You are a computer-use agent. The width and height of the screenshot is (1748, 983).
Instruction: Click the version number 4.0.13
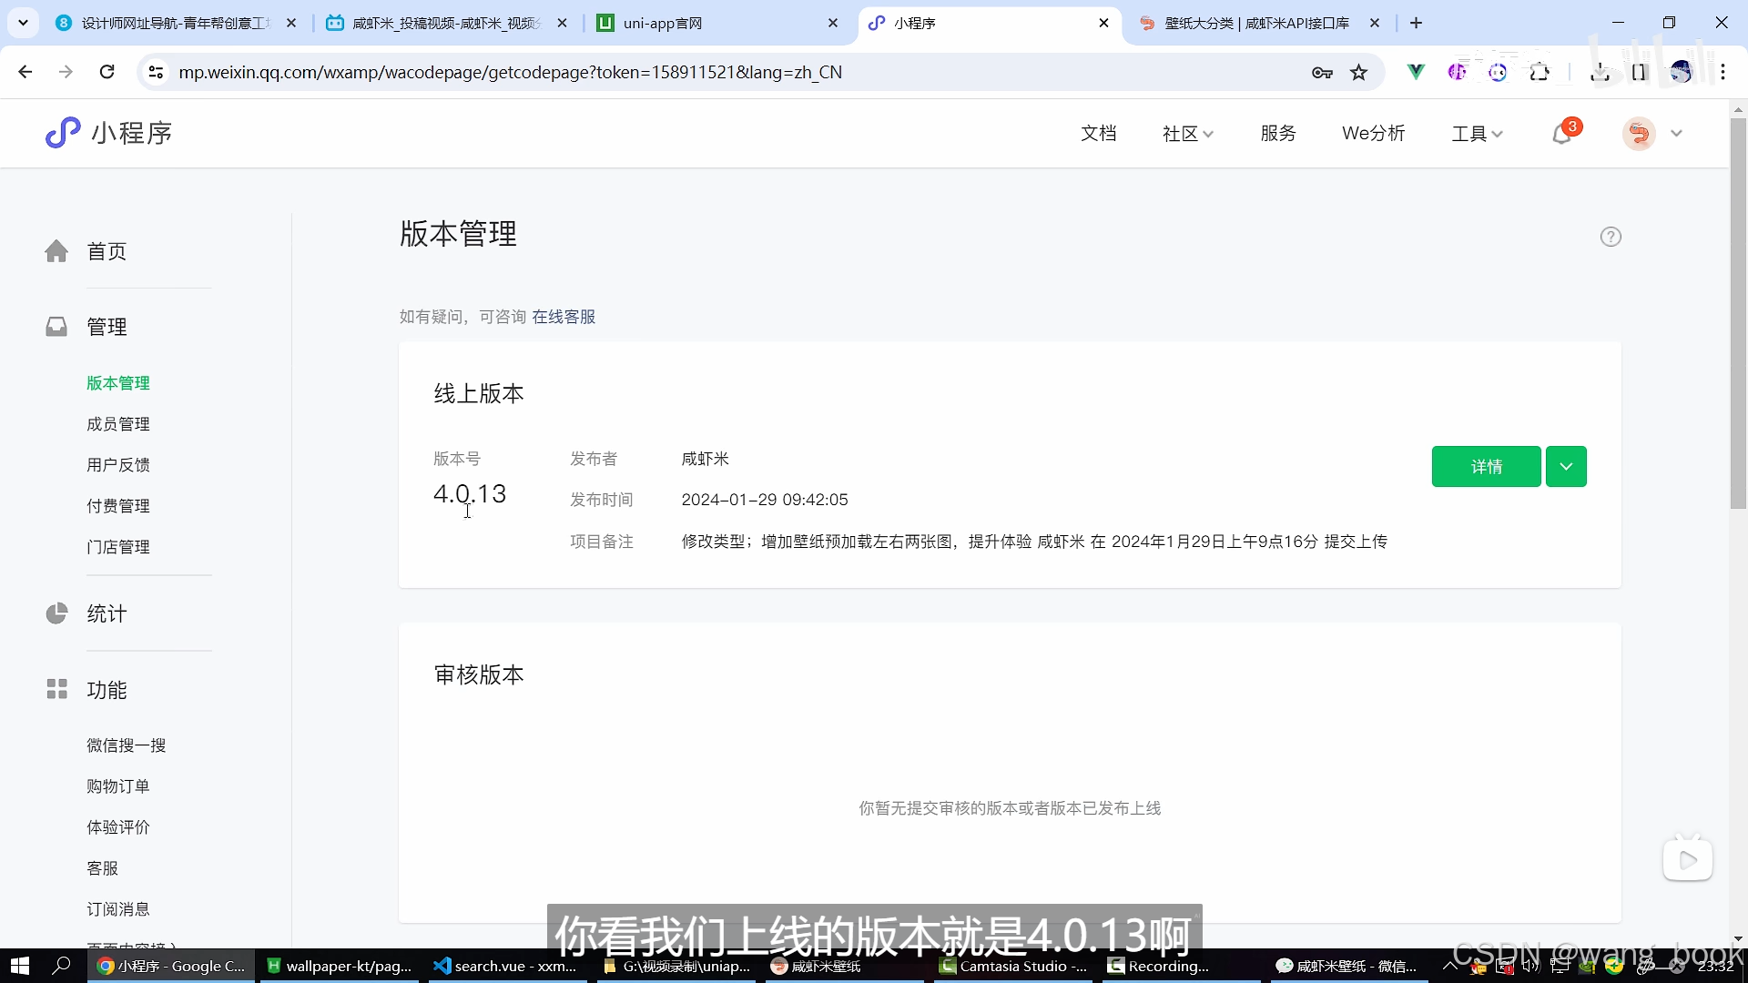[x=470, y=494]
